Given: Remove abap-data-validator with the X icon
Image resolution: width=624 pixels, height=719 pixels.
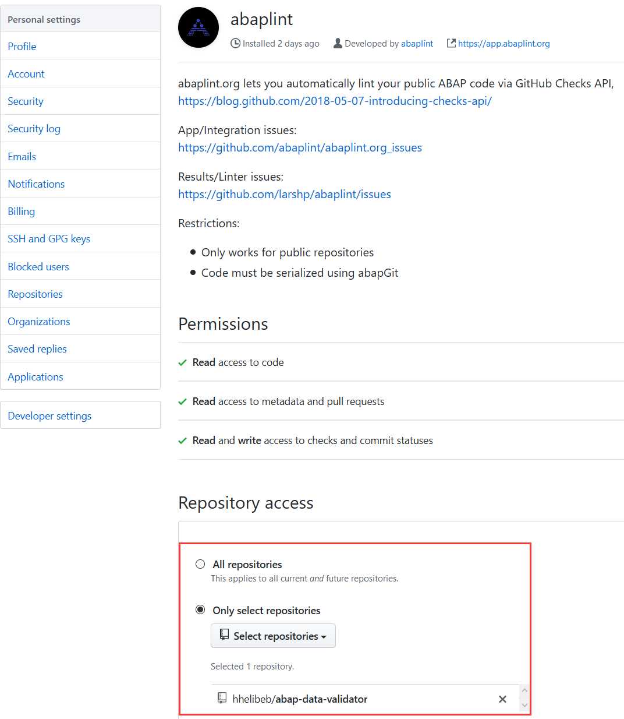Looking at the screenshot, I should 502,699.
